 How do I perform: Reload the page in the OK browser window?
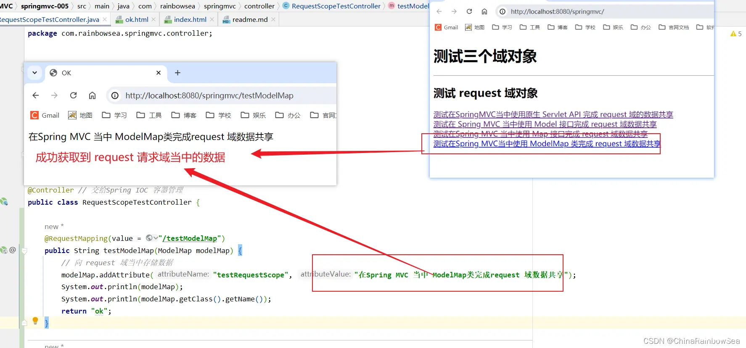73,95
